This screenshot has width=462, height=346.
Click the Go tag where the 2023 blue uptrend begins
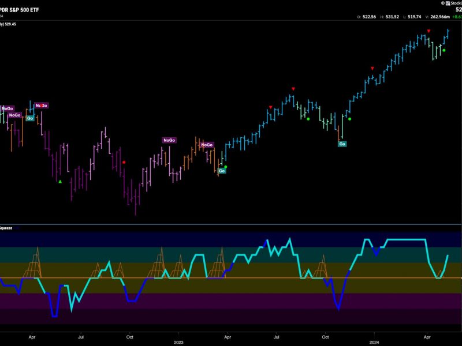tap(222, 171)
